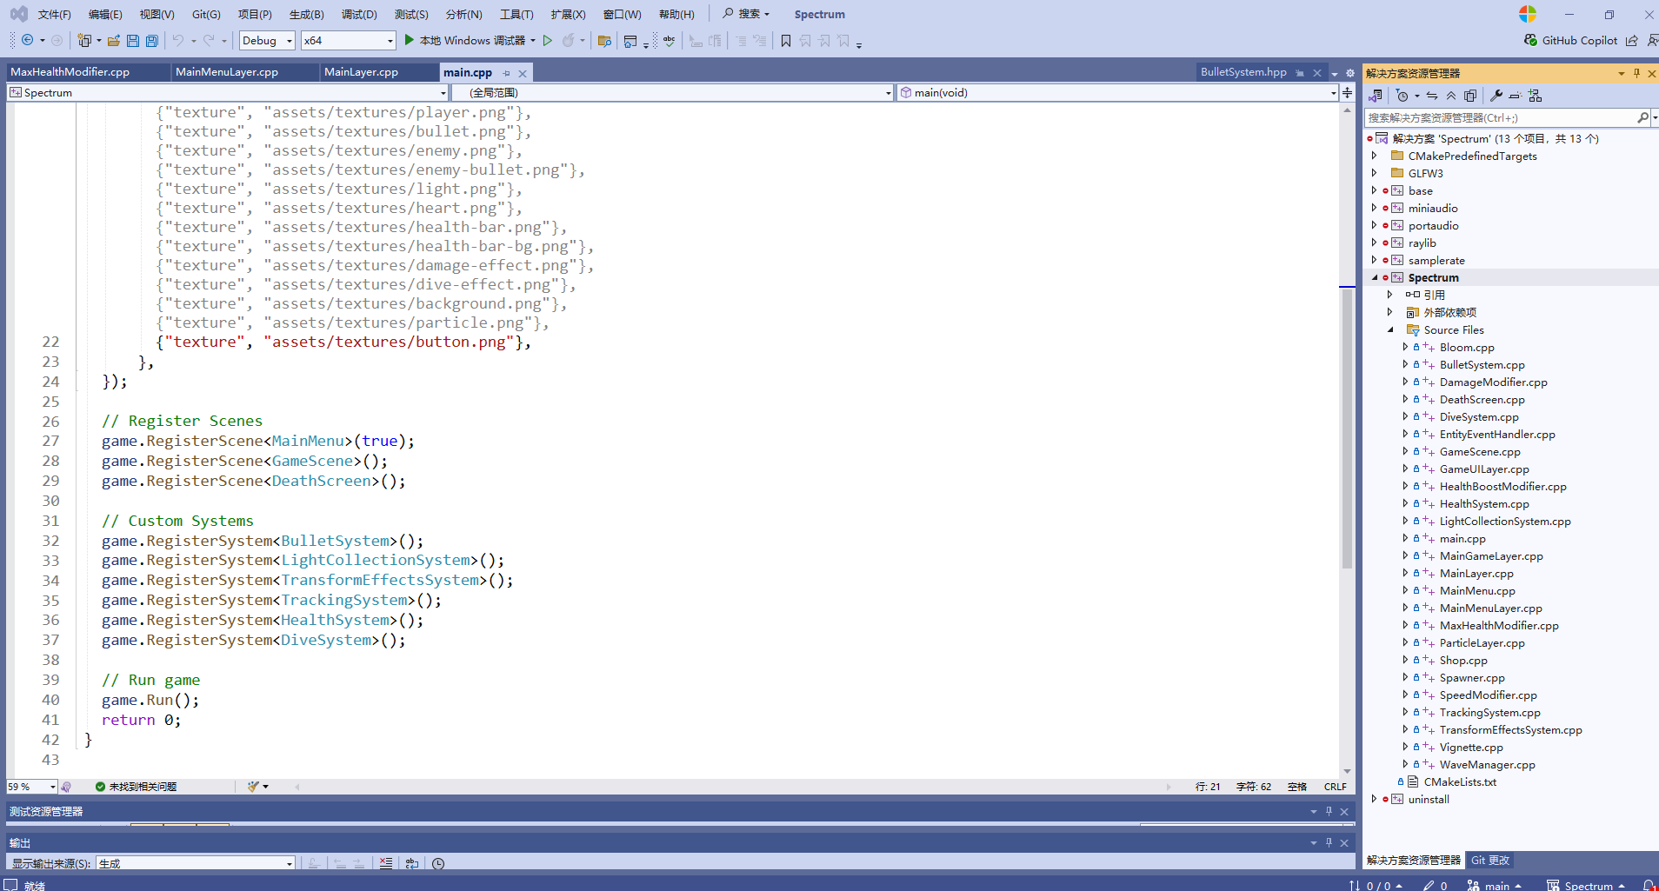The image size is (1659, 891).
Task: Open the 搜索 search box in title bar
Action: 746,14
